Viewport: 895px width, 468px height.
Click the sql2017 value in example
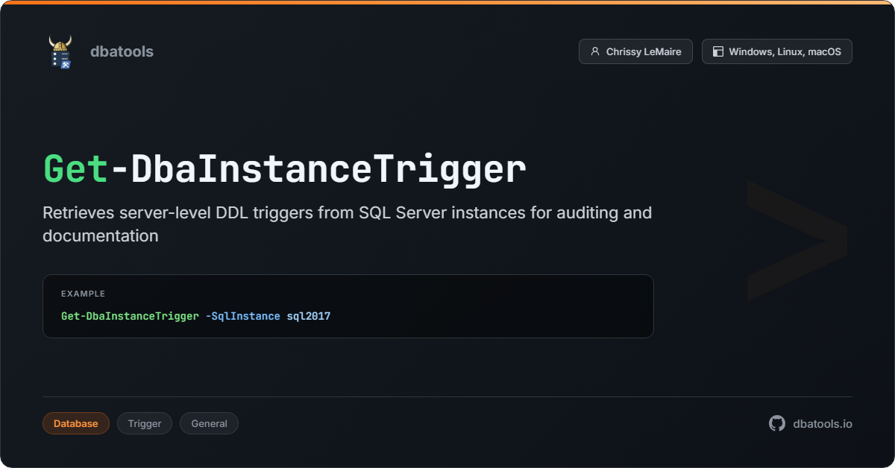coord(309,316)
